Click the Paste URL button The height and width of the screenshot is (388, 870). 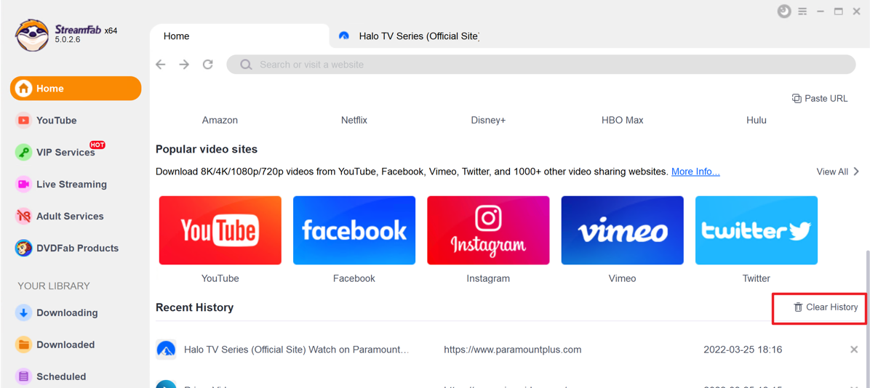click(x=820, y=98)
